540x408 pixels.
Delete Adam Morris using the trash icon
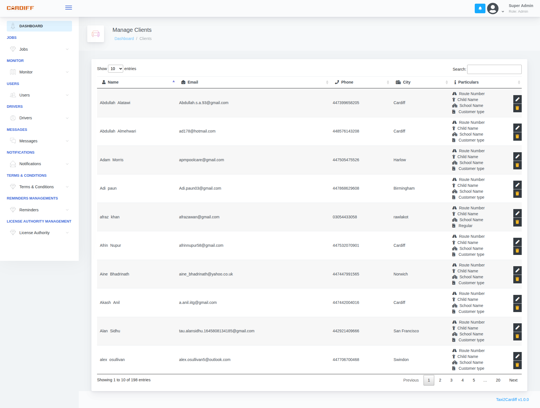click(517, 165)
